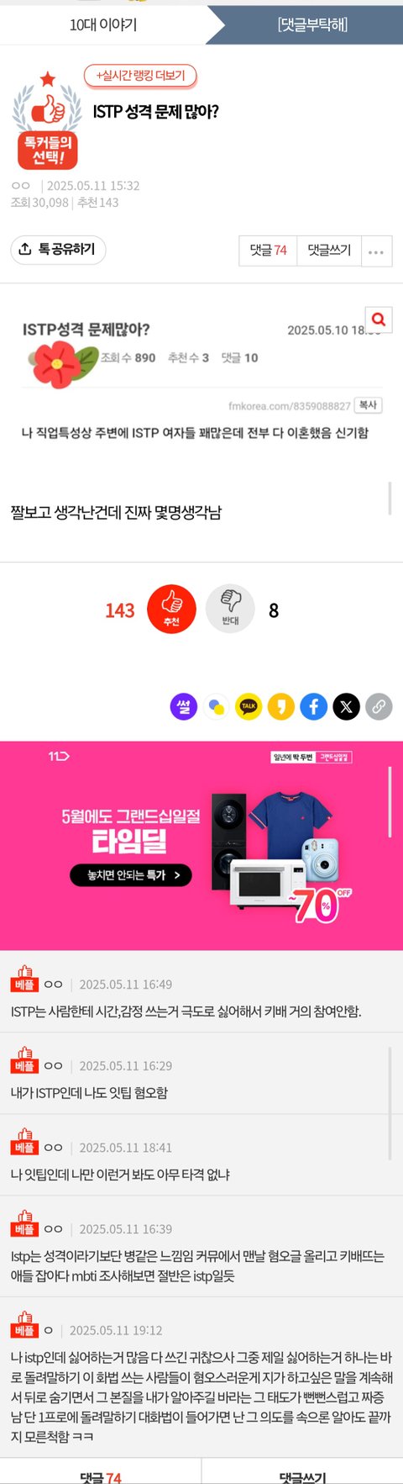Click the red magnifier zoom icon
This screenshot has height=1484, width=403.
[x=379, y=319]
